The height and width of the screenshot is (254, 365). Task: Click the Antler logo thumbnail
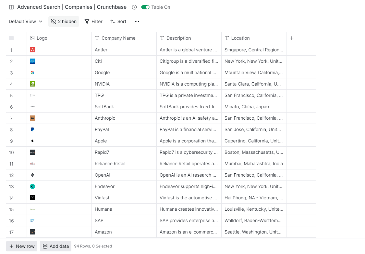click(32, 50)
